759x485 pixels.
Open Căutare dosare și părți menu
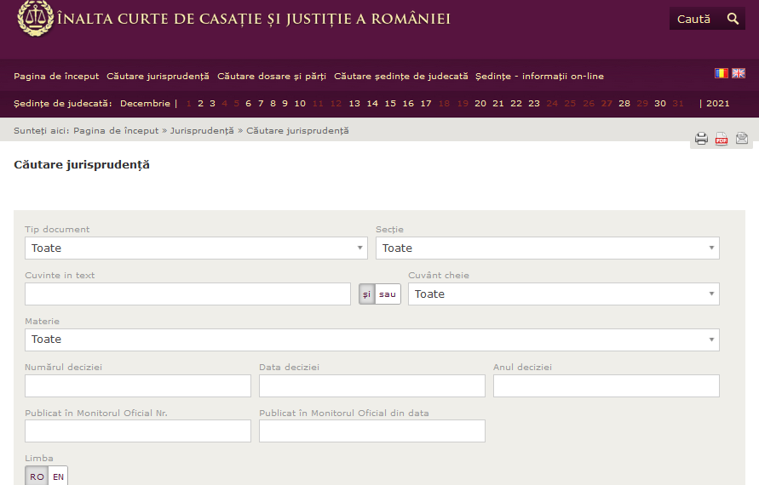point(272,77)
